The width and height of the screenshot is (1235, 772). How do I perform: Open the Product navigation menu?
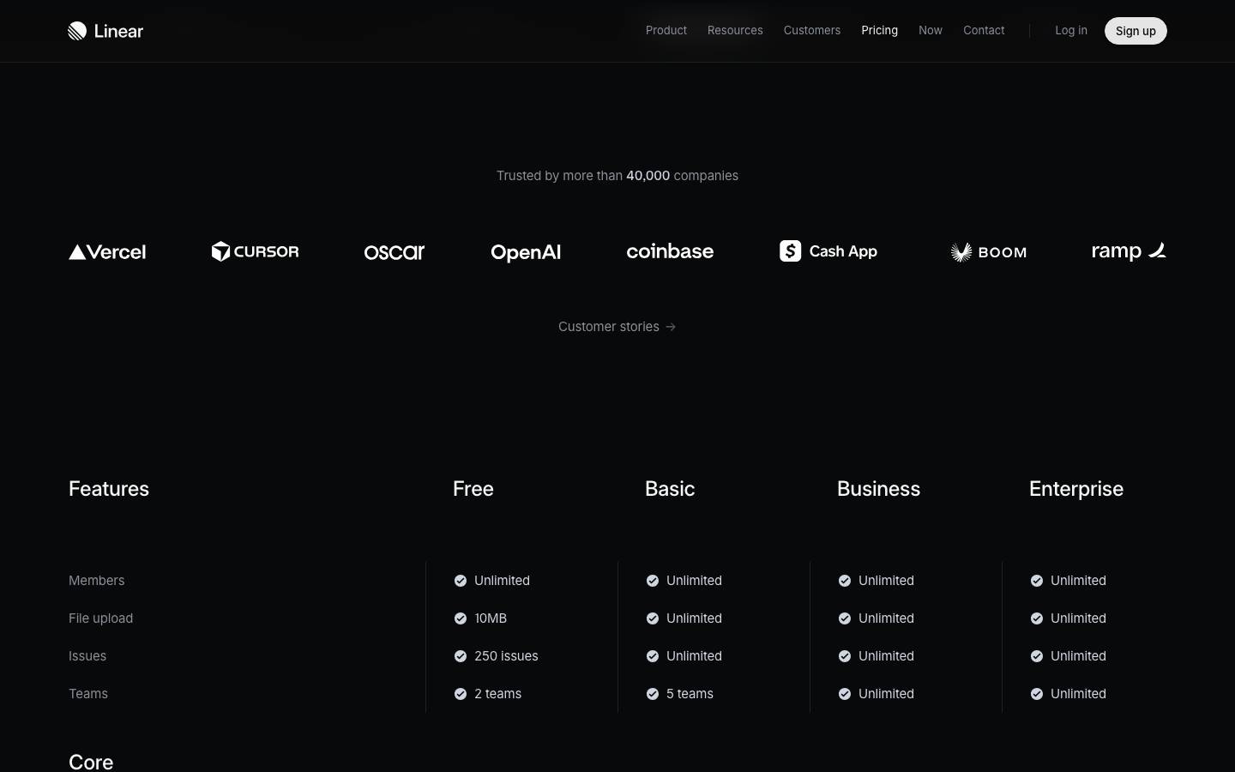coord(666,30)
